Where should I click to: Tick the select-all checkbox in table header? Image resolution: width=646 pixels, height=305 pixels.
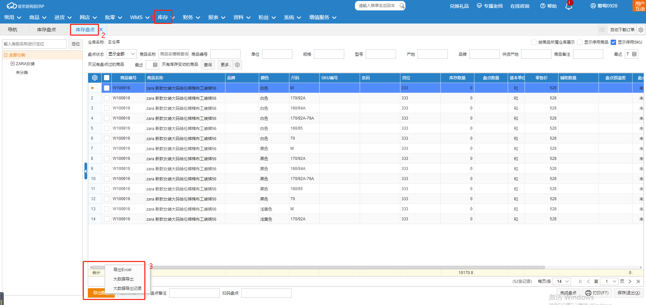[x=107, y=78]
